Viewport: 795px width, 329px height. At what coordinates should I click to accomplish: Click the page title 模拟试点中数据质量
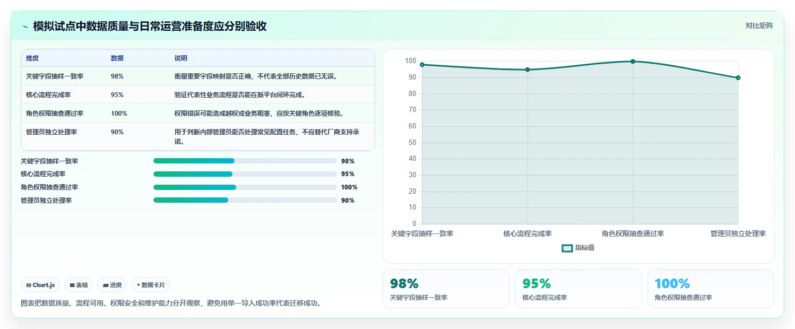[x=150, y=26]
